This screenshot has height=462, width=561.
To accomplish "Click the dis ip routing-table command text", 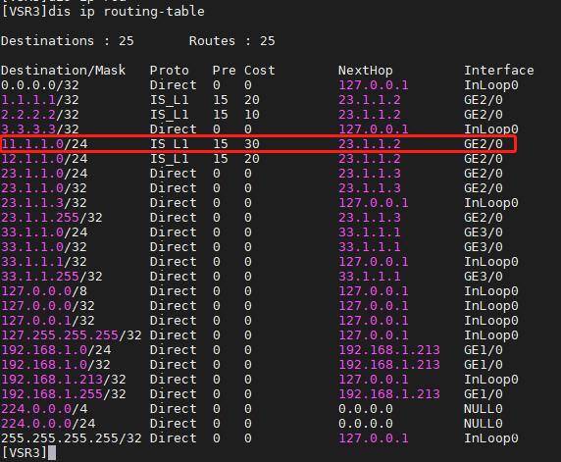I will 127,12.
